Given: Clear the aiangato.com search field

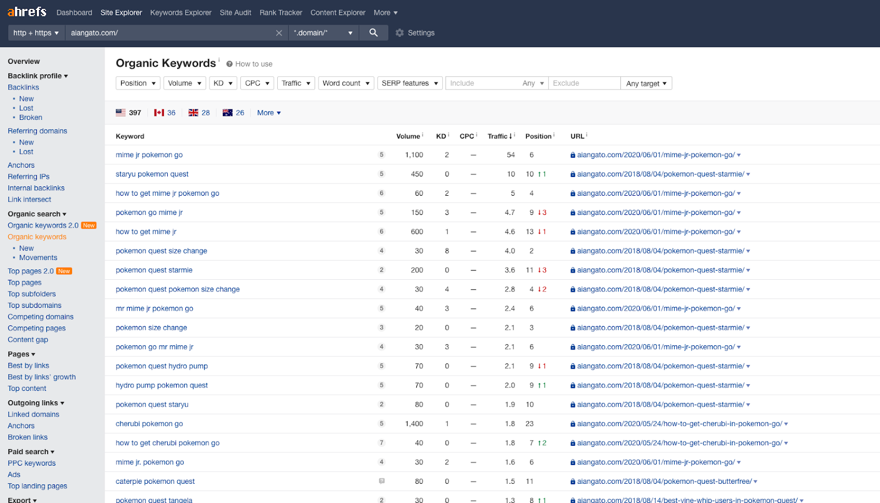Looking at the screenshot, I should (x=279, y=33).
